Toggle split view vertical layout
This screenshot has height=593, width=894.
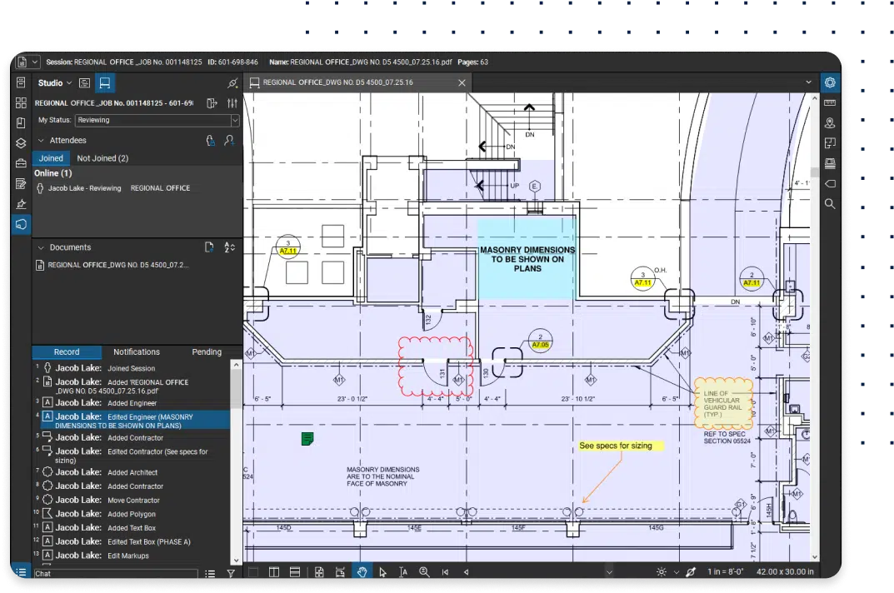(x=273, y=572)
